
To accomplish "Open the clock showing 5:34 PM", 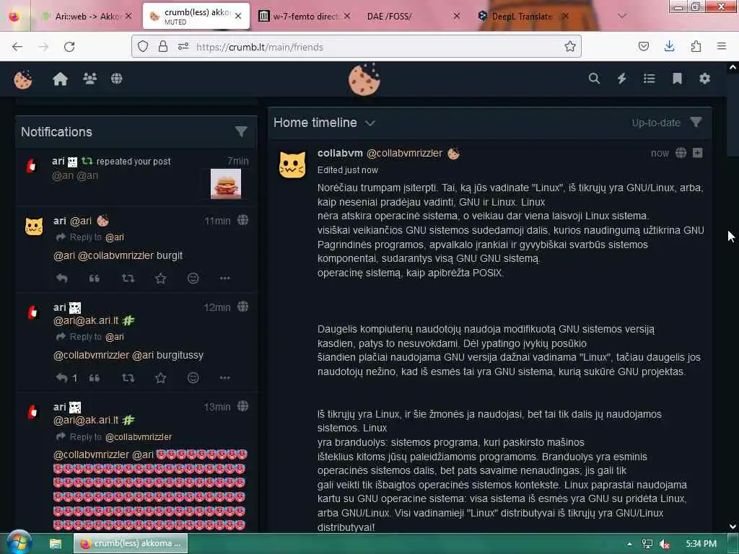I will pos(701,544).
